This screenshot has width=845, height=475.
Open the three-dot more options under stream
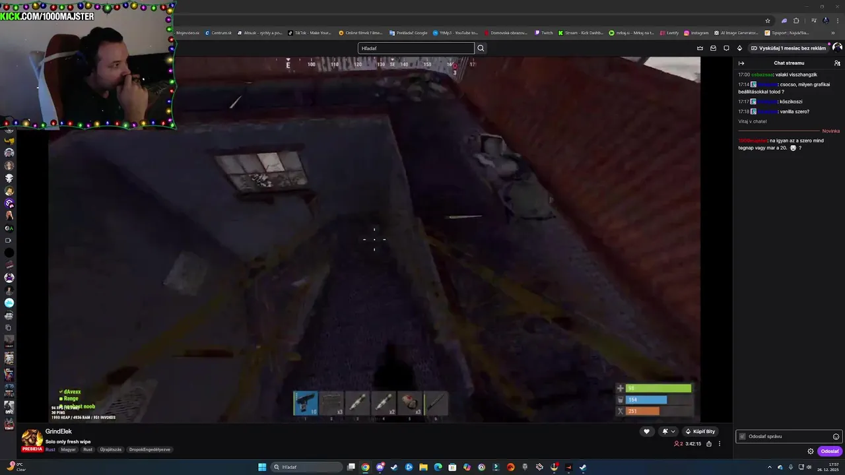click(720, 444)
